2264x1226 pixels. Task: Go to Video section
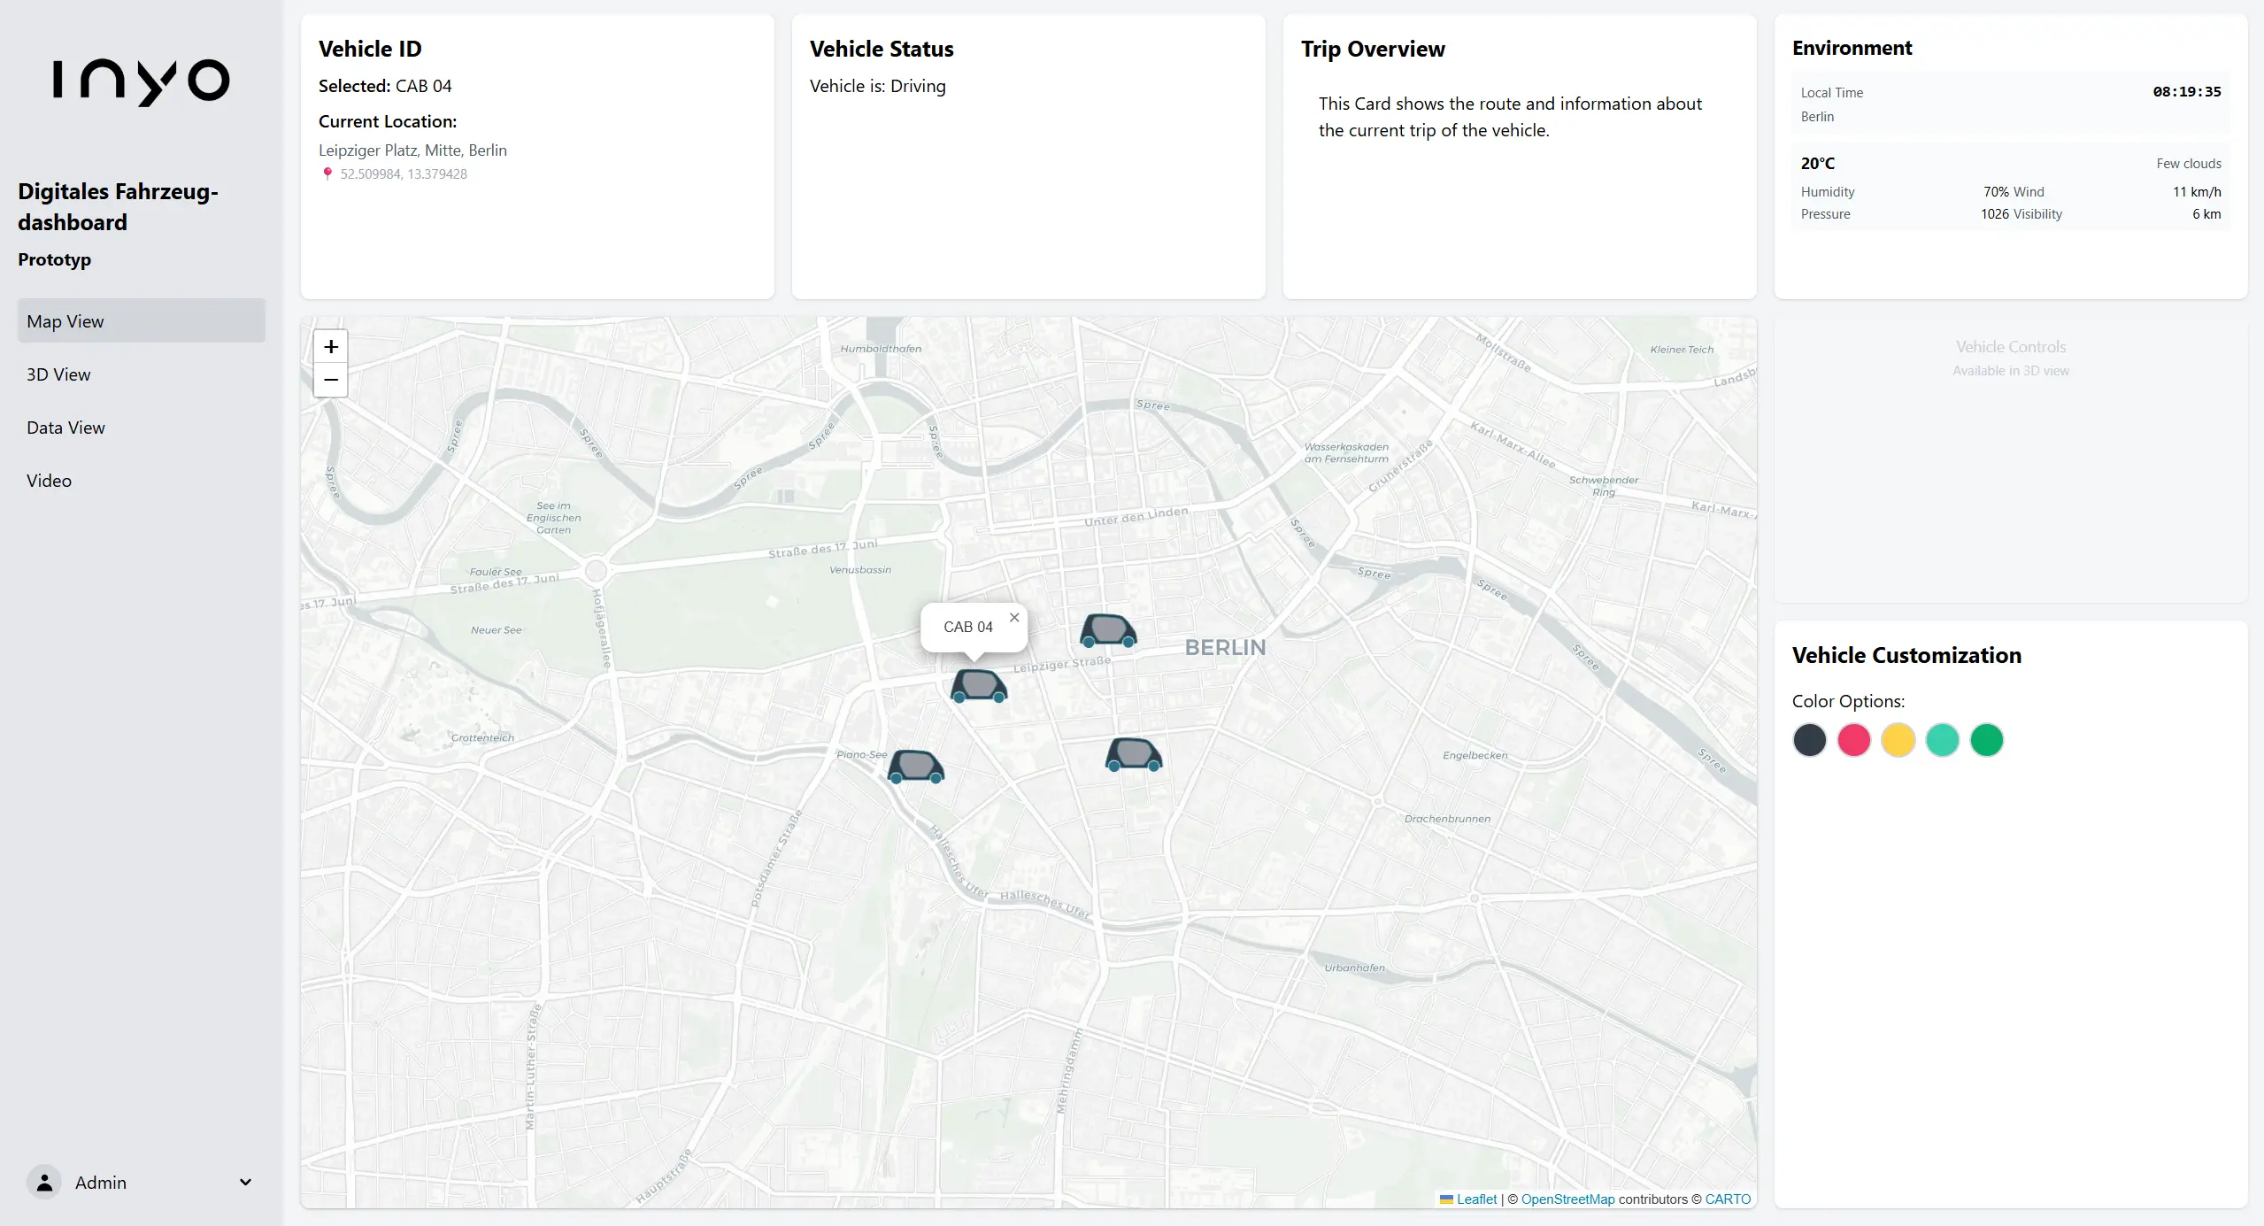(x=142, y=481)
